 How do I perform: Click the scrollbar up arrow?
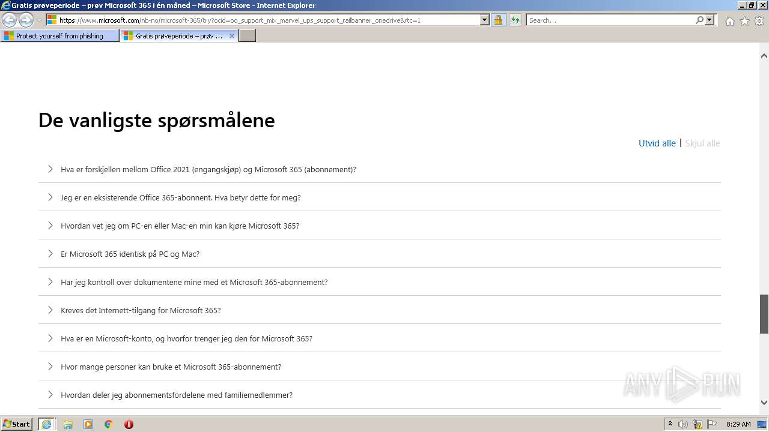click(764, 56)
